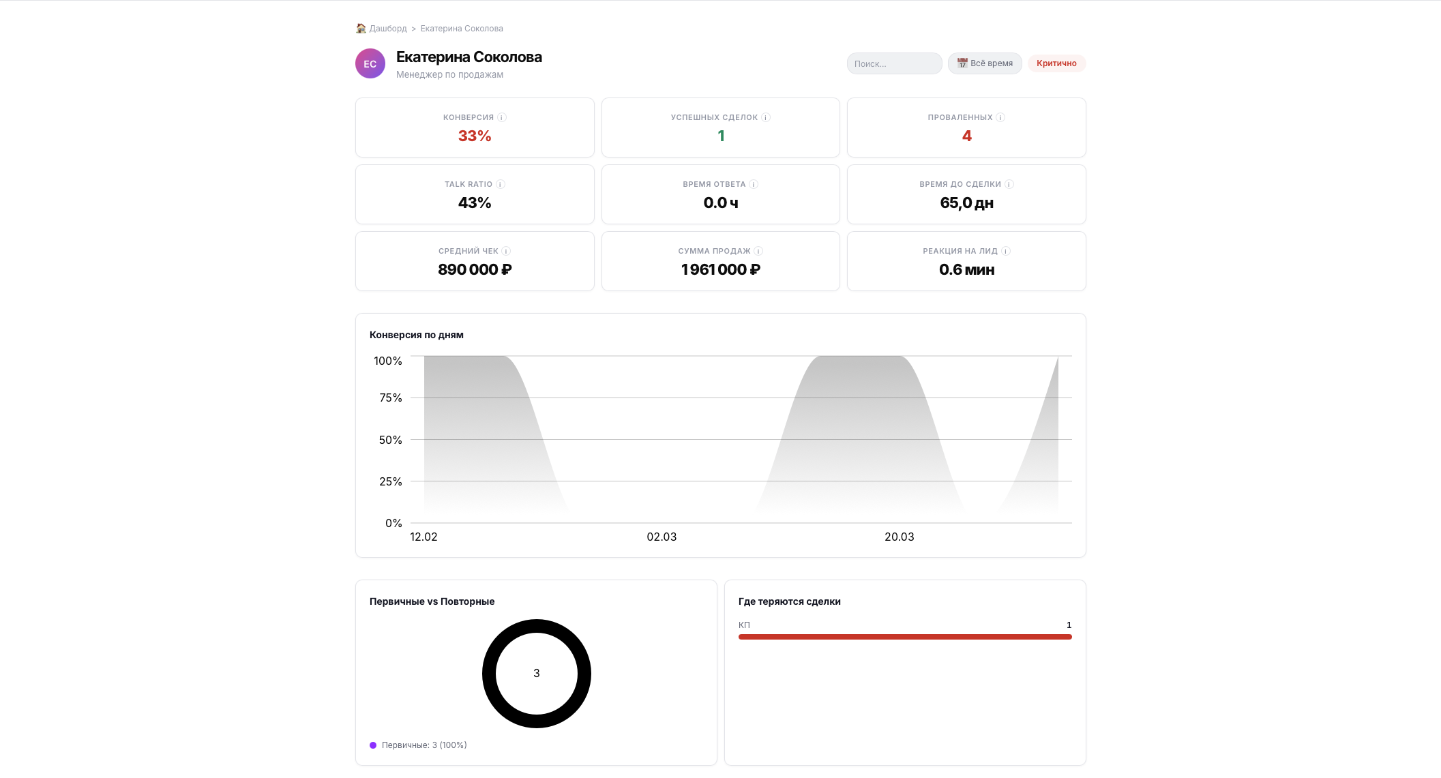The height and width of the screenshot is (778, 1441).
Task: Click the EC avatar circle
Action: coord(370,63)
